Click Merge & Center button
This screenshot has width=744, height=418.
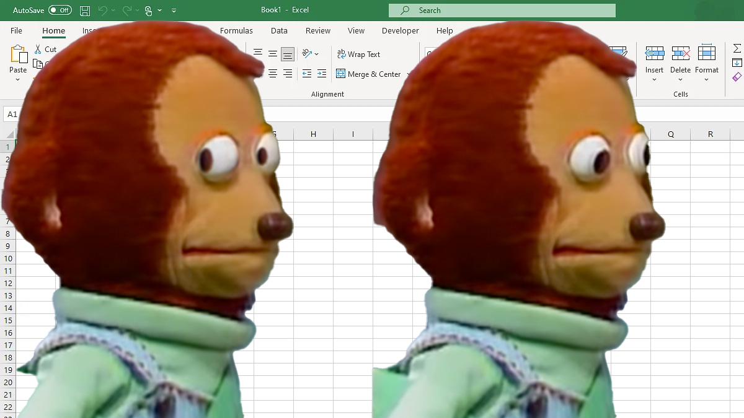coord(369,74)
